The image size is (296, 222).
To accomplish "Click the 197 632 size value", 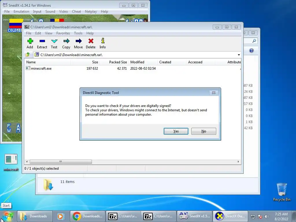I will (92, 68).
